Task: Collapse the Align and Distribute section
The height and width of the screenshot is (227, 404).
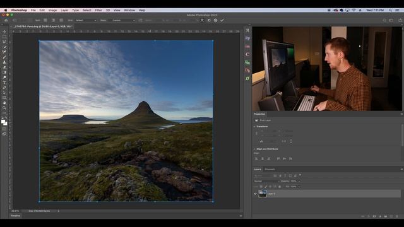Action: click(254, 149)
